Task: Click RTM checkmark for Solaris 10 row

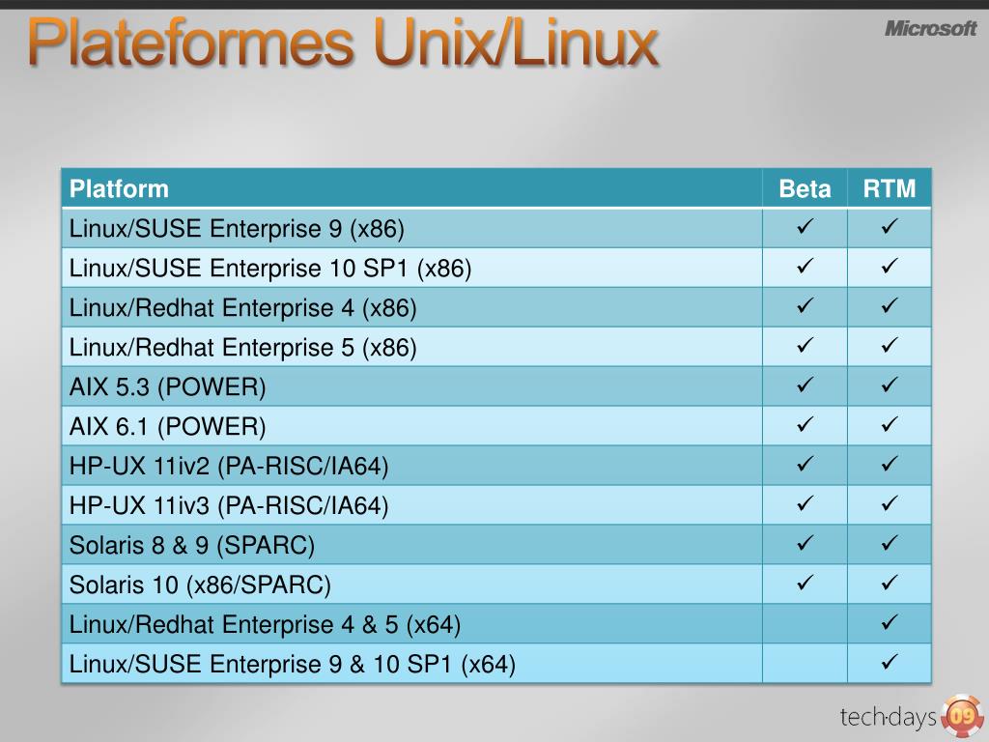Action: click(x=890, y=583)
